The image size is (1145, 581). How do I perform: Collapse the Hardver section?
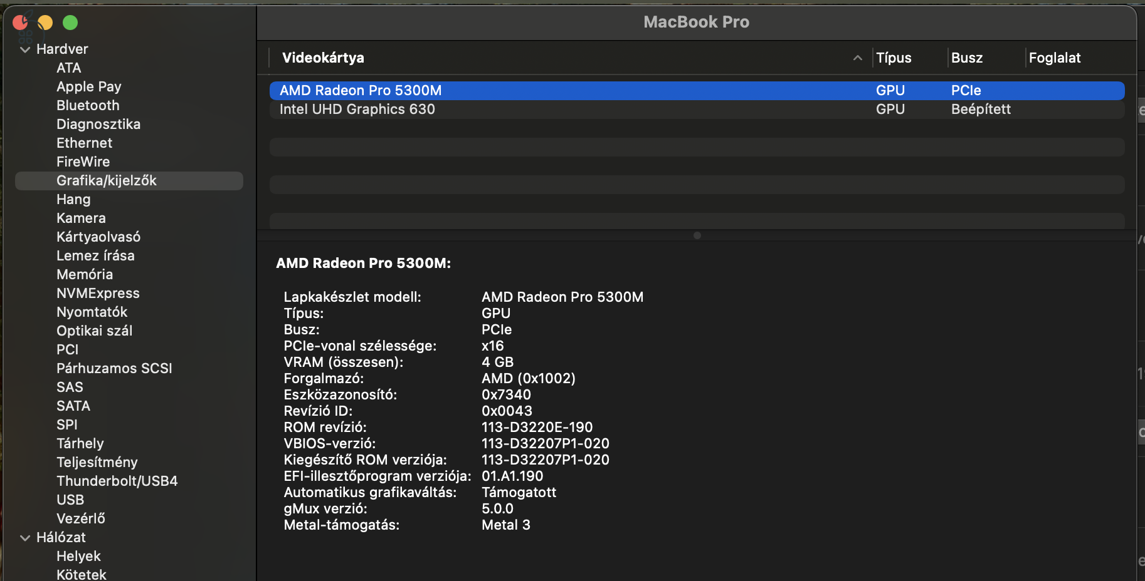25,49
